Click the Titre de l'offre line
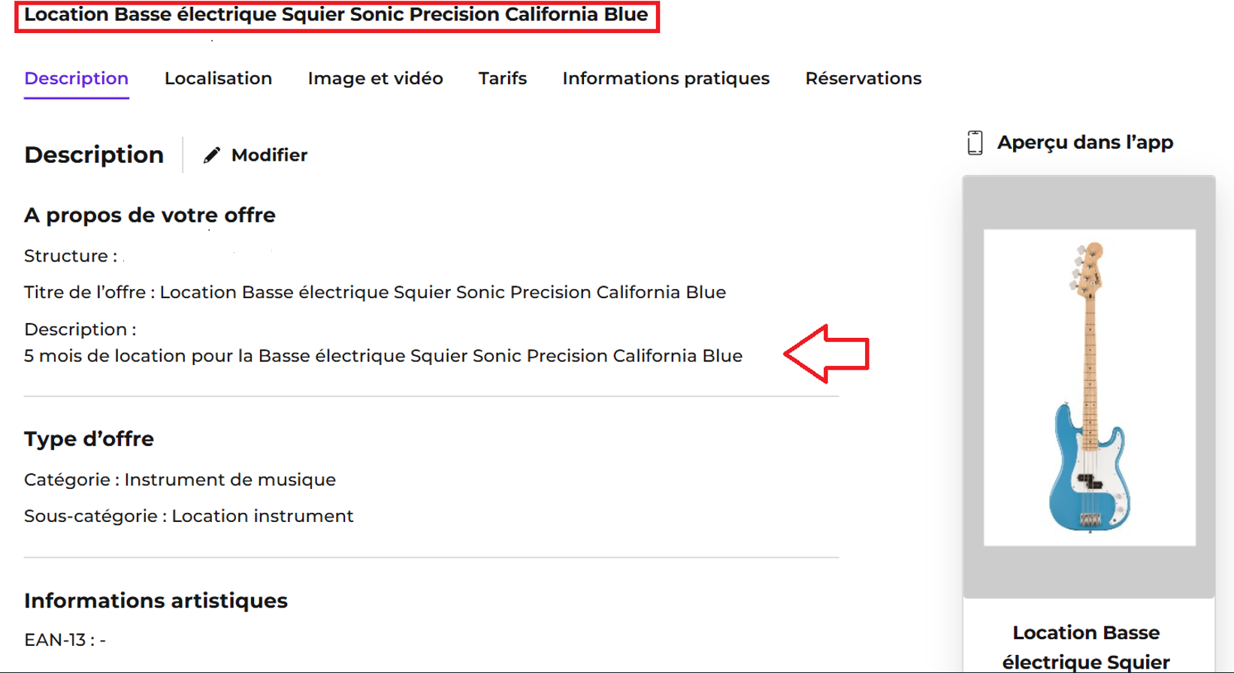This screenshot has width=1234, height=673. [375, 292]
